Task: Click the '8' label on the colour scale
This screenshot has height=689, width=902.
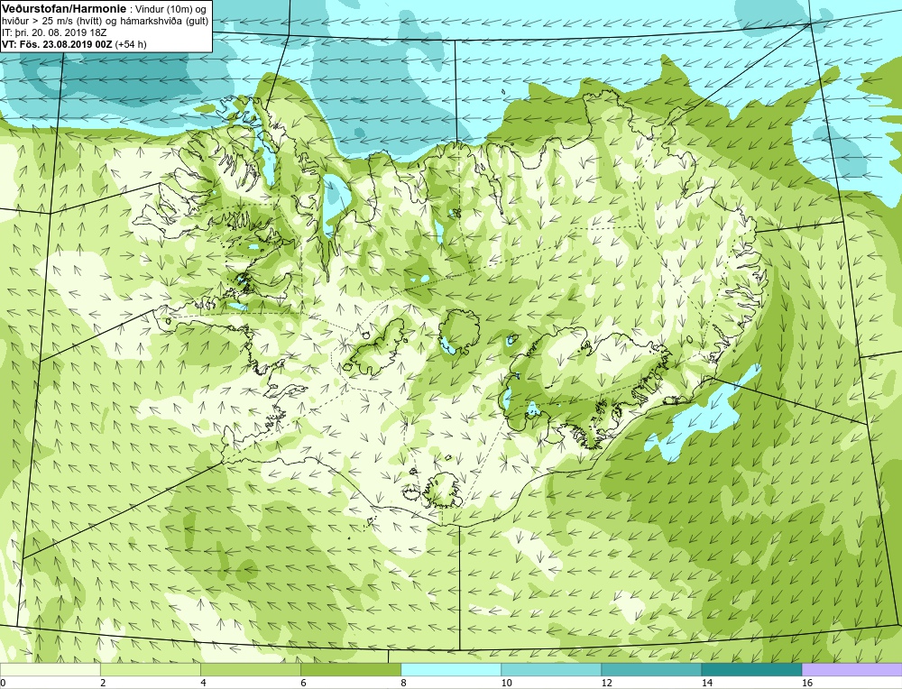Action: pyautogui.click(x=403, y=684)
